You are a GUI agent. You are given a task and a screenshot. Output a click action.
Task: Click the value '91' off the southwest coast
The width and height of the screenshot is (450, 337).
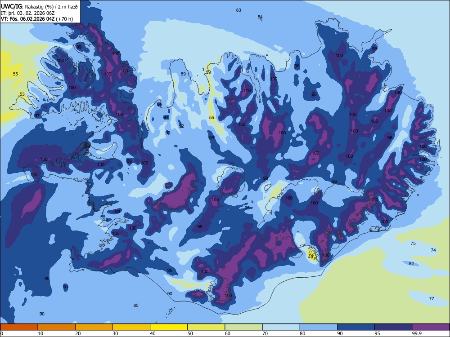[66, 287]
